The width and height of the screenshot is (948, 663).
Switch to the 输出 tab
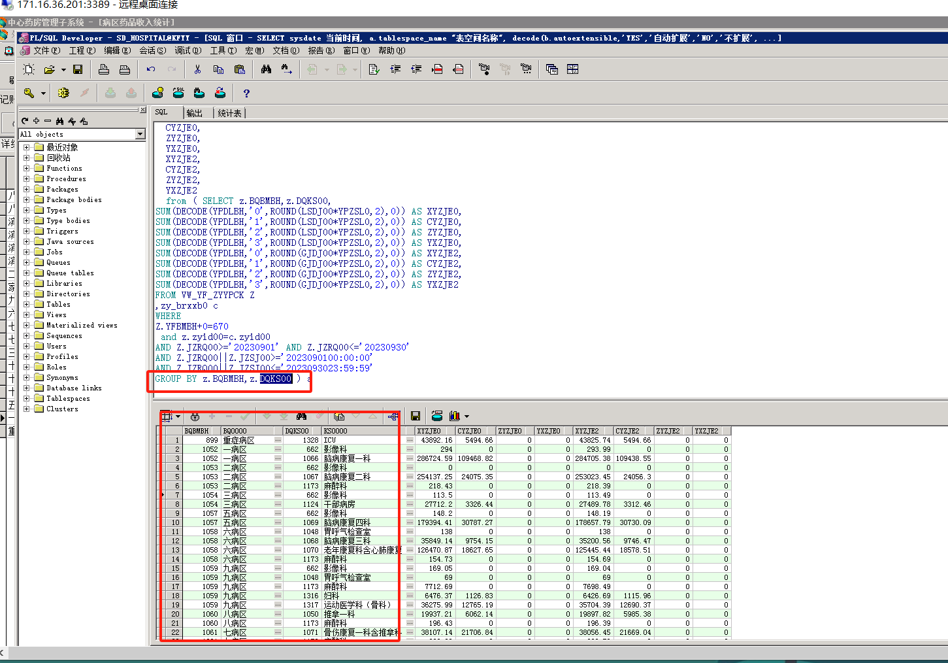click(x=195, y=113)
